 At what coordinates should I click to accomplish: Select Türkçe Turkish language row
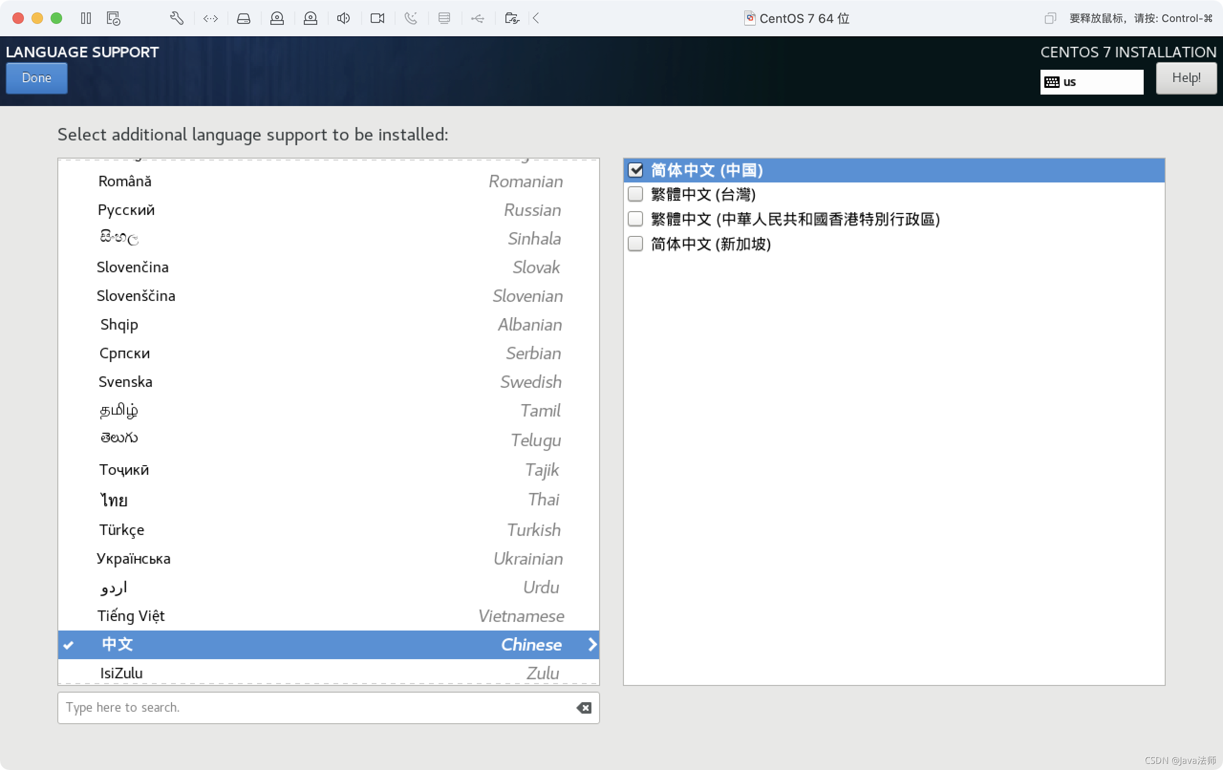click(329, 530)
